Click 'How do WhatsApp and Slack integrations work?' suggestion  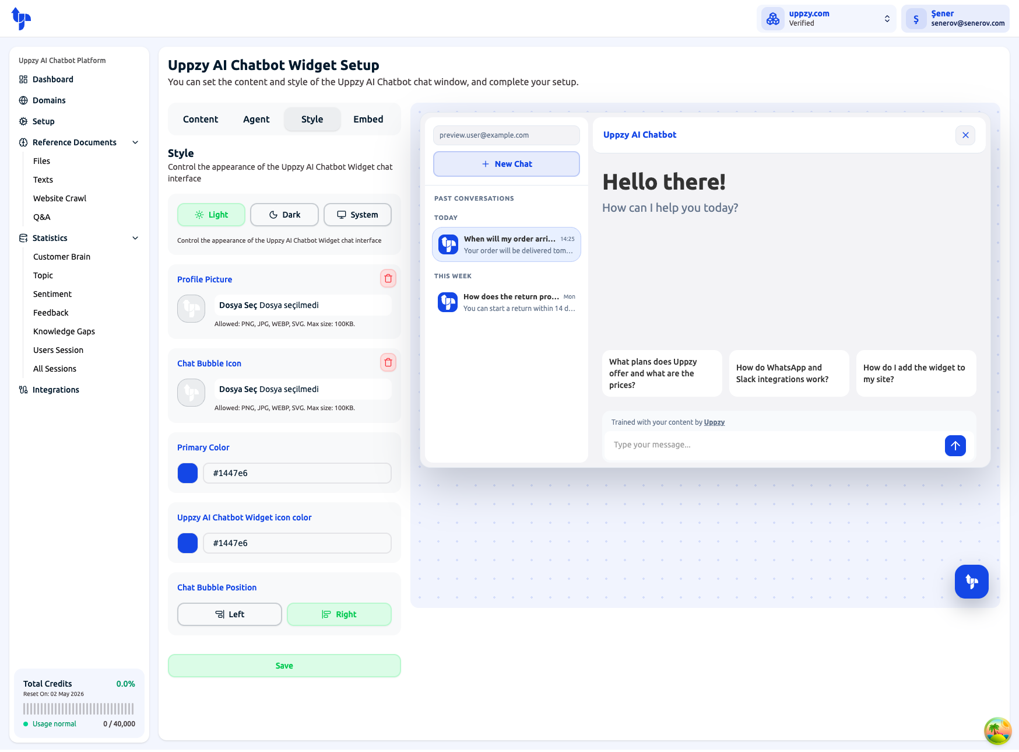[x=789, y=373]
